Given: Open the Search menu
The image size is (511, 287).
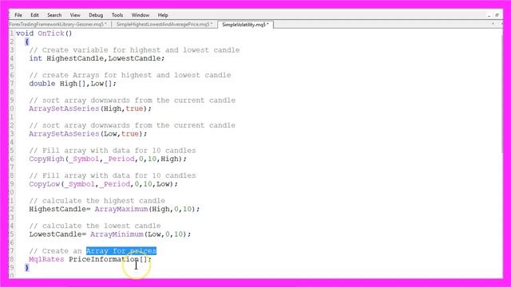Looking at the screenshot, I should click(x=54, y=15).
